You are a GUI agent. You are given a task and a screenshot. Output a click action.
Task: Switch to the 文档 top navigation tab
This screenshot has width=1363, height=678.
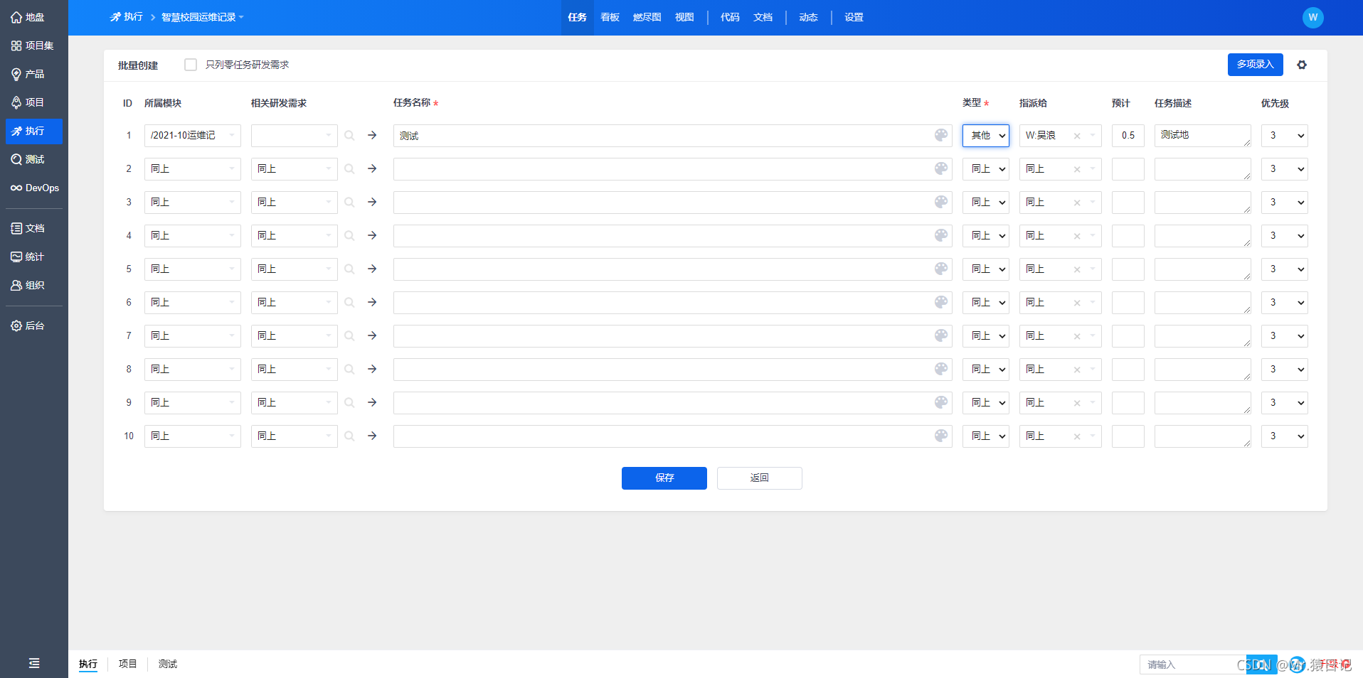[x=763, y=17]
